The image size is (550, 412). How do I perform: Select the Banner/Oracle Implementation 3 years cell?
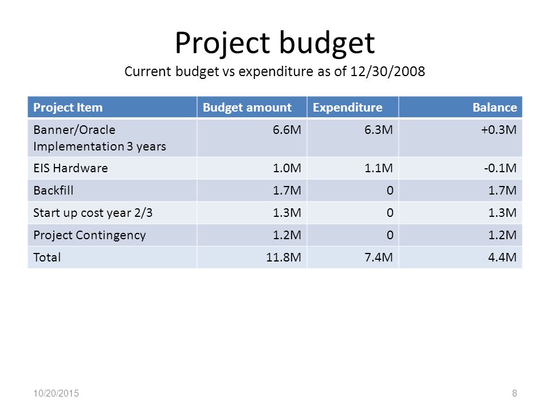point(112,138)
